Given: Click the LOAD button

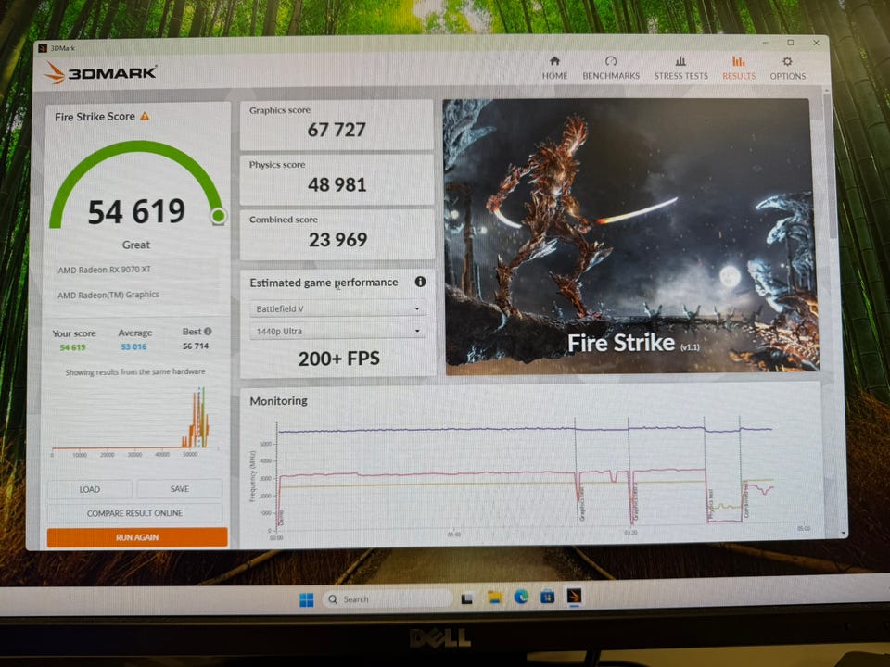Looking at the screenshot, I should click(90, 489).
